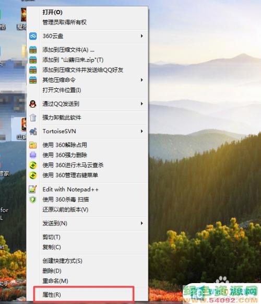The image size is (261, 304).
Task: Select 重命名(M) in the context menu
Action: pos(55,281)
